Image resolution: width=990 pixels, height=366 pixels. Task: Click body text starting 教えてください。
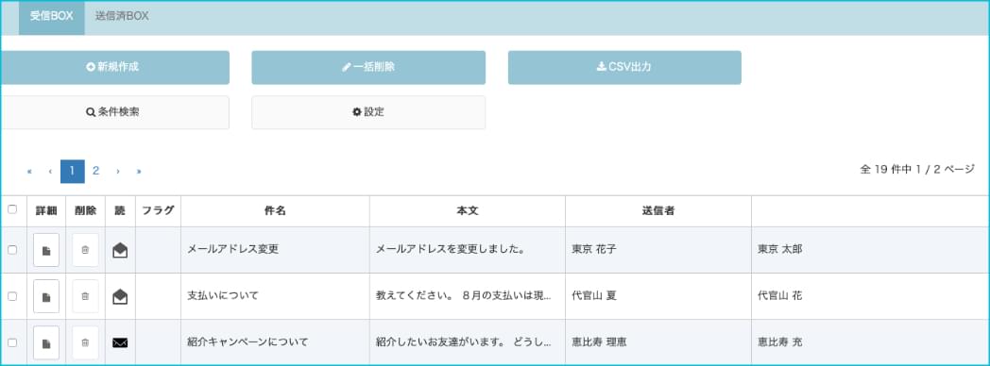click(x=464, y=295)
